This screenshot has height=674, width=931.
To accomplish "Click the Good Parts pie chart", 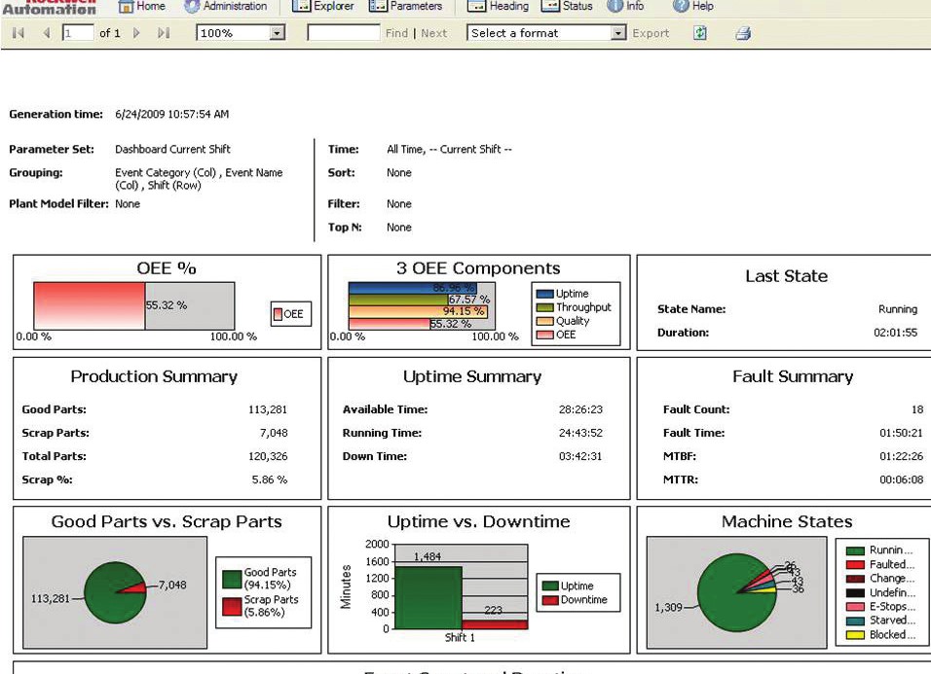I will point(115,592).
